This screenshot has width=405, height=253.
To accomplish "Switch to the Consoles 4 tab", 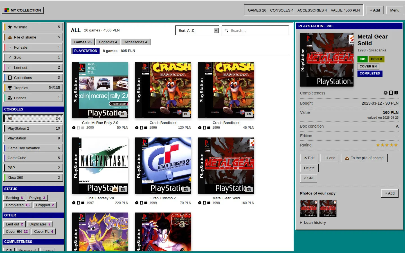I will click(x=108, y=42).
